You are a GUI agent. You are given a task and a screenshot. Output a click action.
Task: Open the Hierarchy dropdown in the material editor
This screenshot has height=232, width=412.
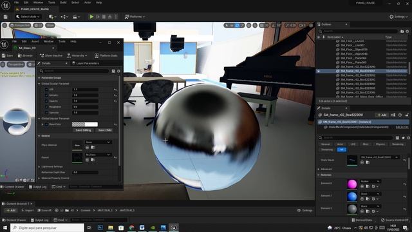(x=77, y=55)
